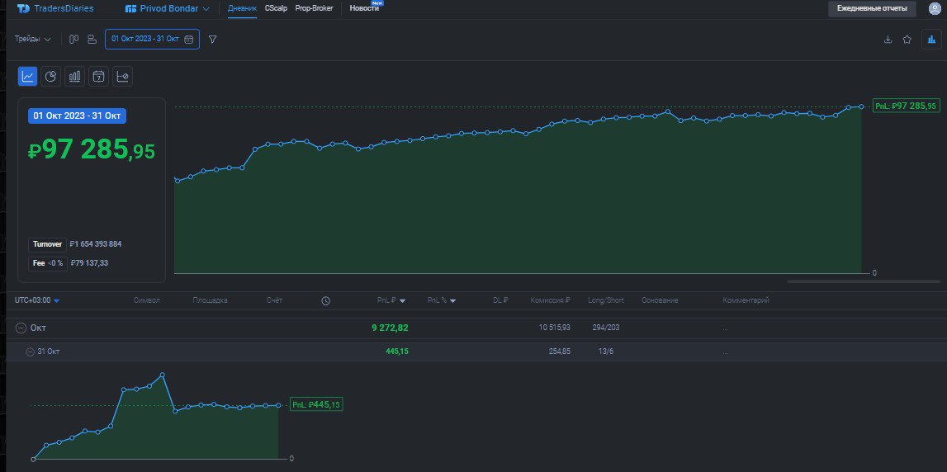Open the Новости tab
947x472 pixels.
pos(364,8)
